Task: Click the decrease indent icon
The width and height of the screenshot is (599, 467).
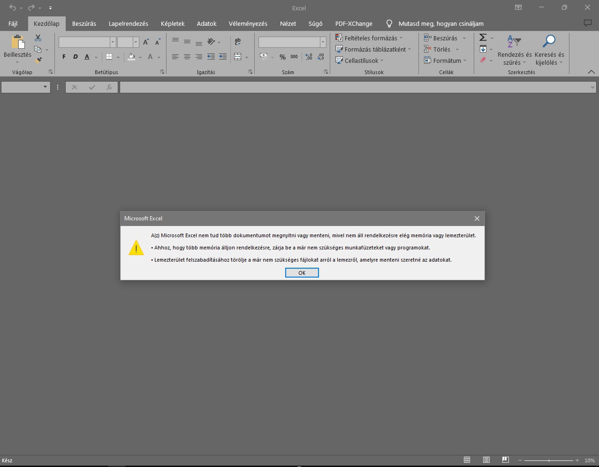Action: click(x=211, y=57)
